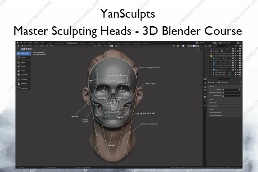This screenshot has width=258, height=172.
Task: Open the viewport Object menu
Action: click(52, 46)
